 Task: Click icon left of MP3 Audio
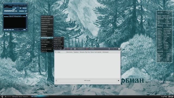pos(56,81)
